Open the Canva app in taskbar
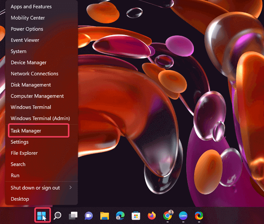This screenshot has width=264, height=224. 183,215
